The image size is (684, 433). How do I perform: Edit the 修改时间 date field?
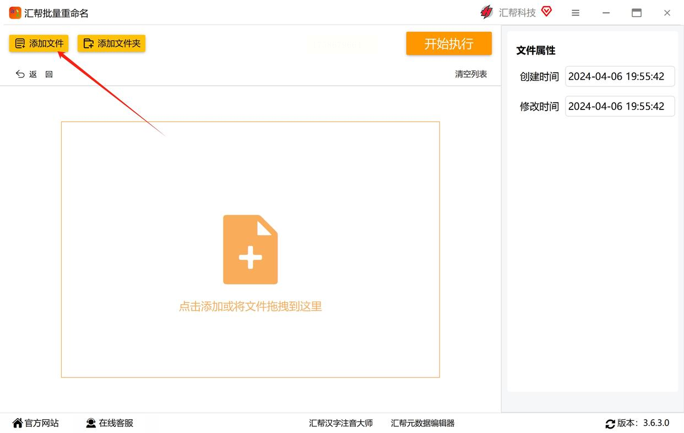[620, 106]
